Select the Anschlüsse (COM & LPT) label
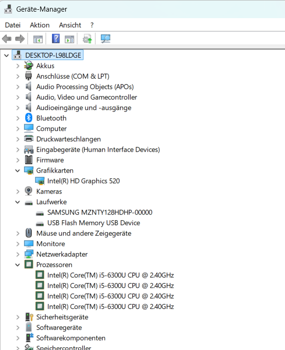 73,76
